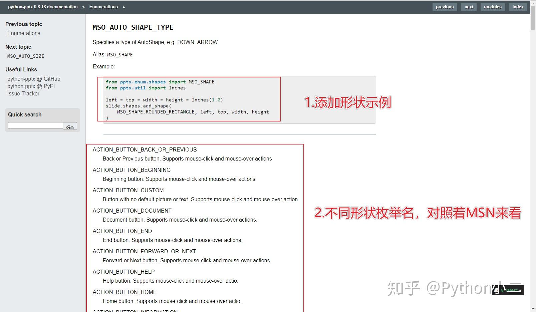Open the index navigation button

[x=518, y=7]
